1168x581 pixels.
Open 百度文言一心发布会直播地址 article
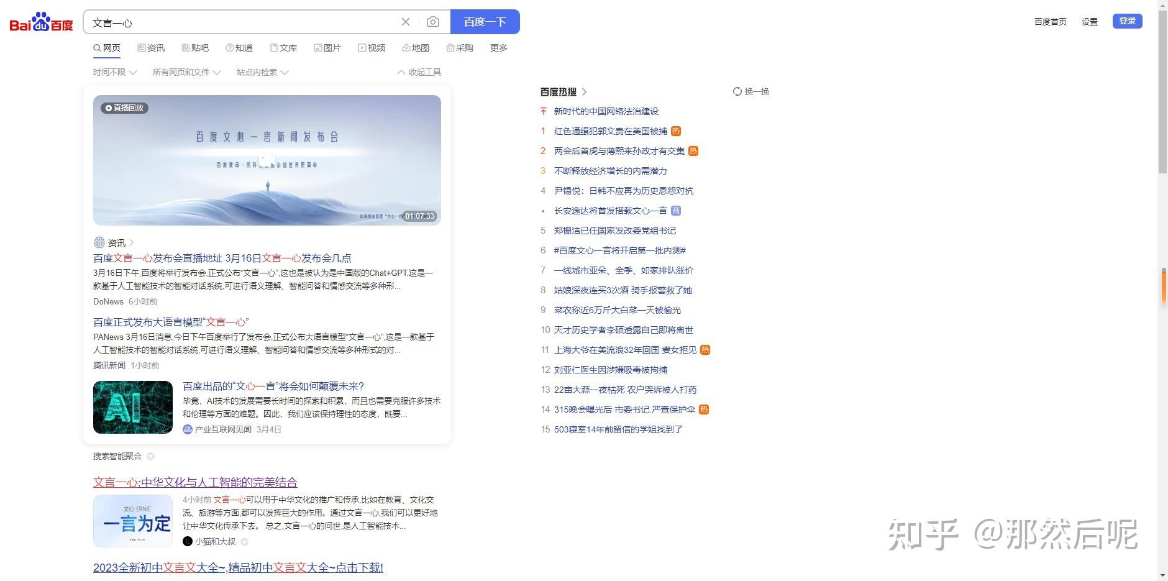(x=222, y=258)
